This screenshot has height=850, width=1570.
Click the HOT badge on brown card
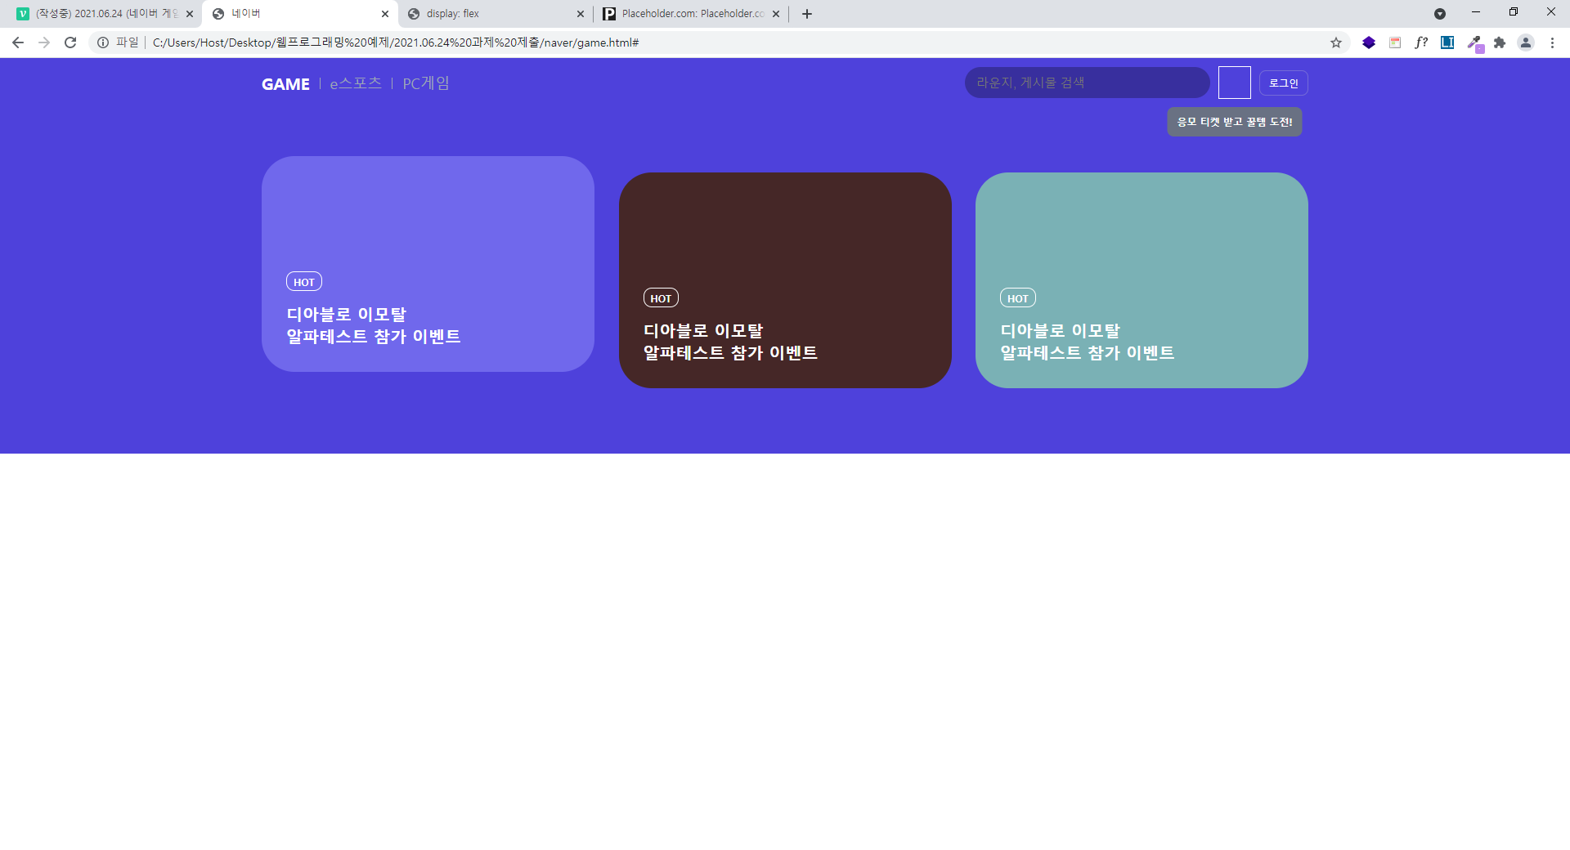[661, 298]
